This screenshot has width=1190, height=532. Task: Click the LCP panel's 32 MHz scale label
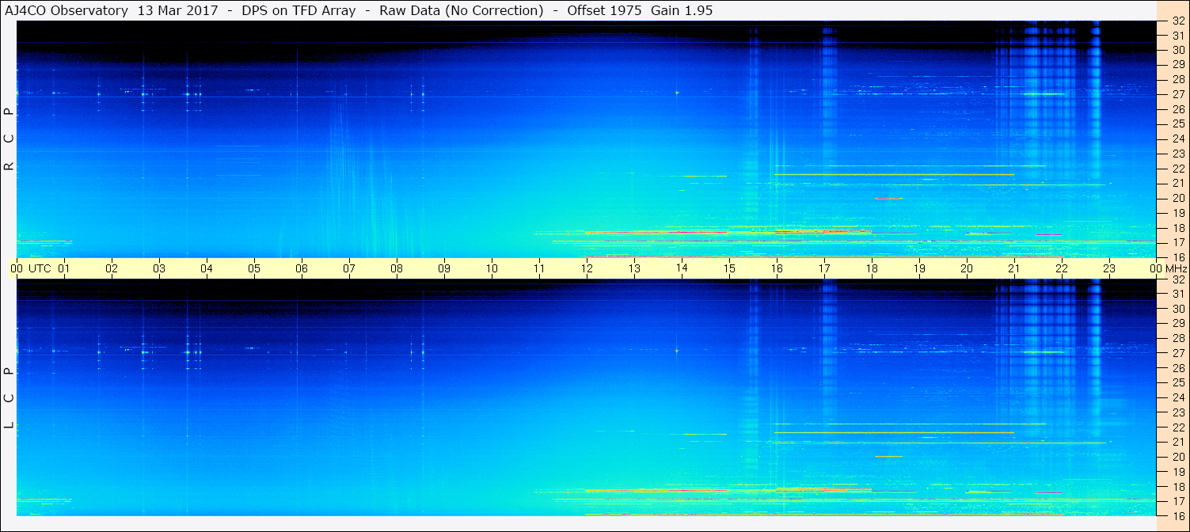(1178, 279)
